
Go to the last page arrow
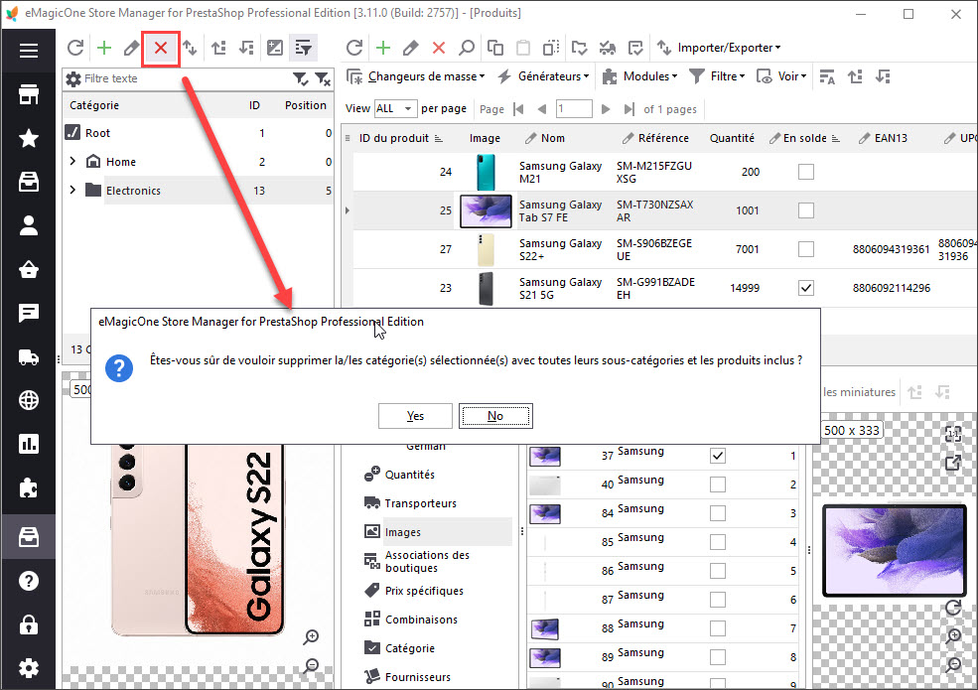629,109
